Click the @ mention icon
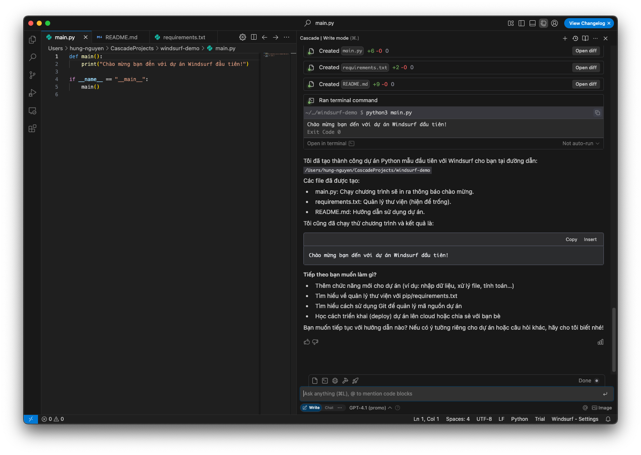The width and height of the screenshot is (641, 455). tap(585, 408)
